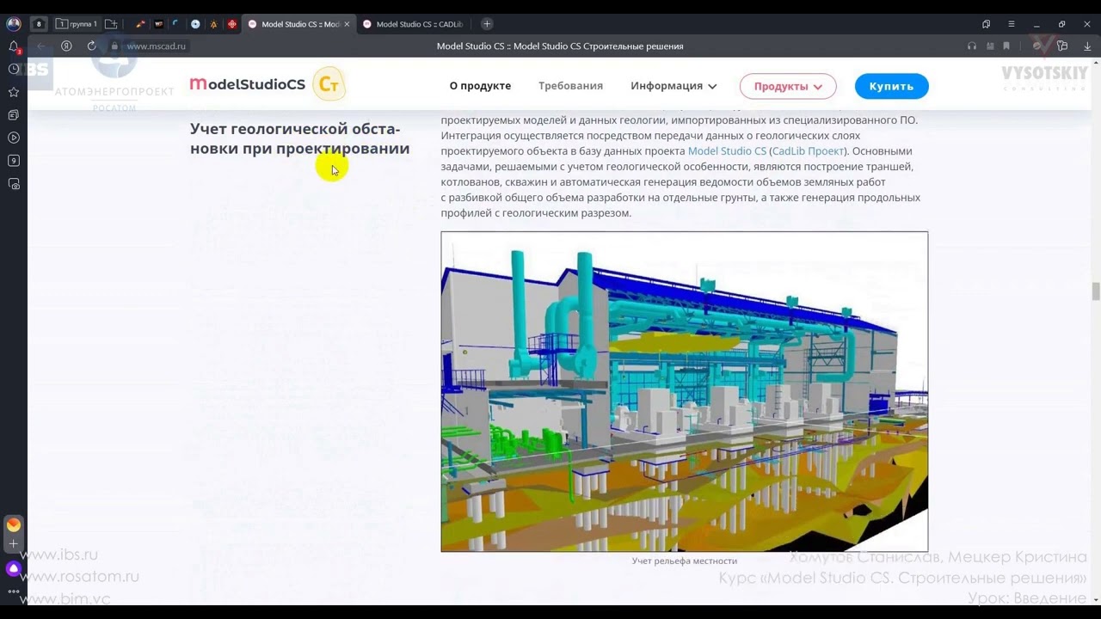Add an app to the sidebar
Image resolution: width=1101 pixels, height=619 pixels.
[14, 544]
